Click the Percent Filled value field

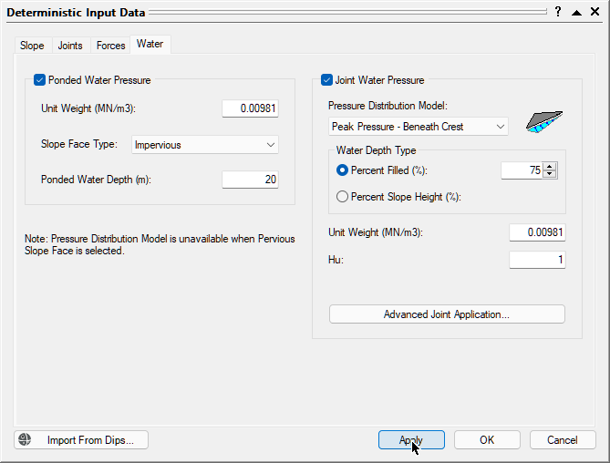click(522, 170)
